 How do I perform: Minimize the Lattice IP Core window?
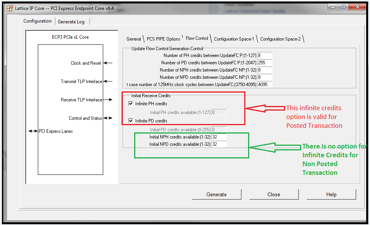[333, 7]
